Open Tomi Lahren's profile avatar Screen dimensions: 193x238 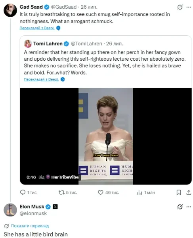tap(28, 44)
